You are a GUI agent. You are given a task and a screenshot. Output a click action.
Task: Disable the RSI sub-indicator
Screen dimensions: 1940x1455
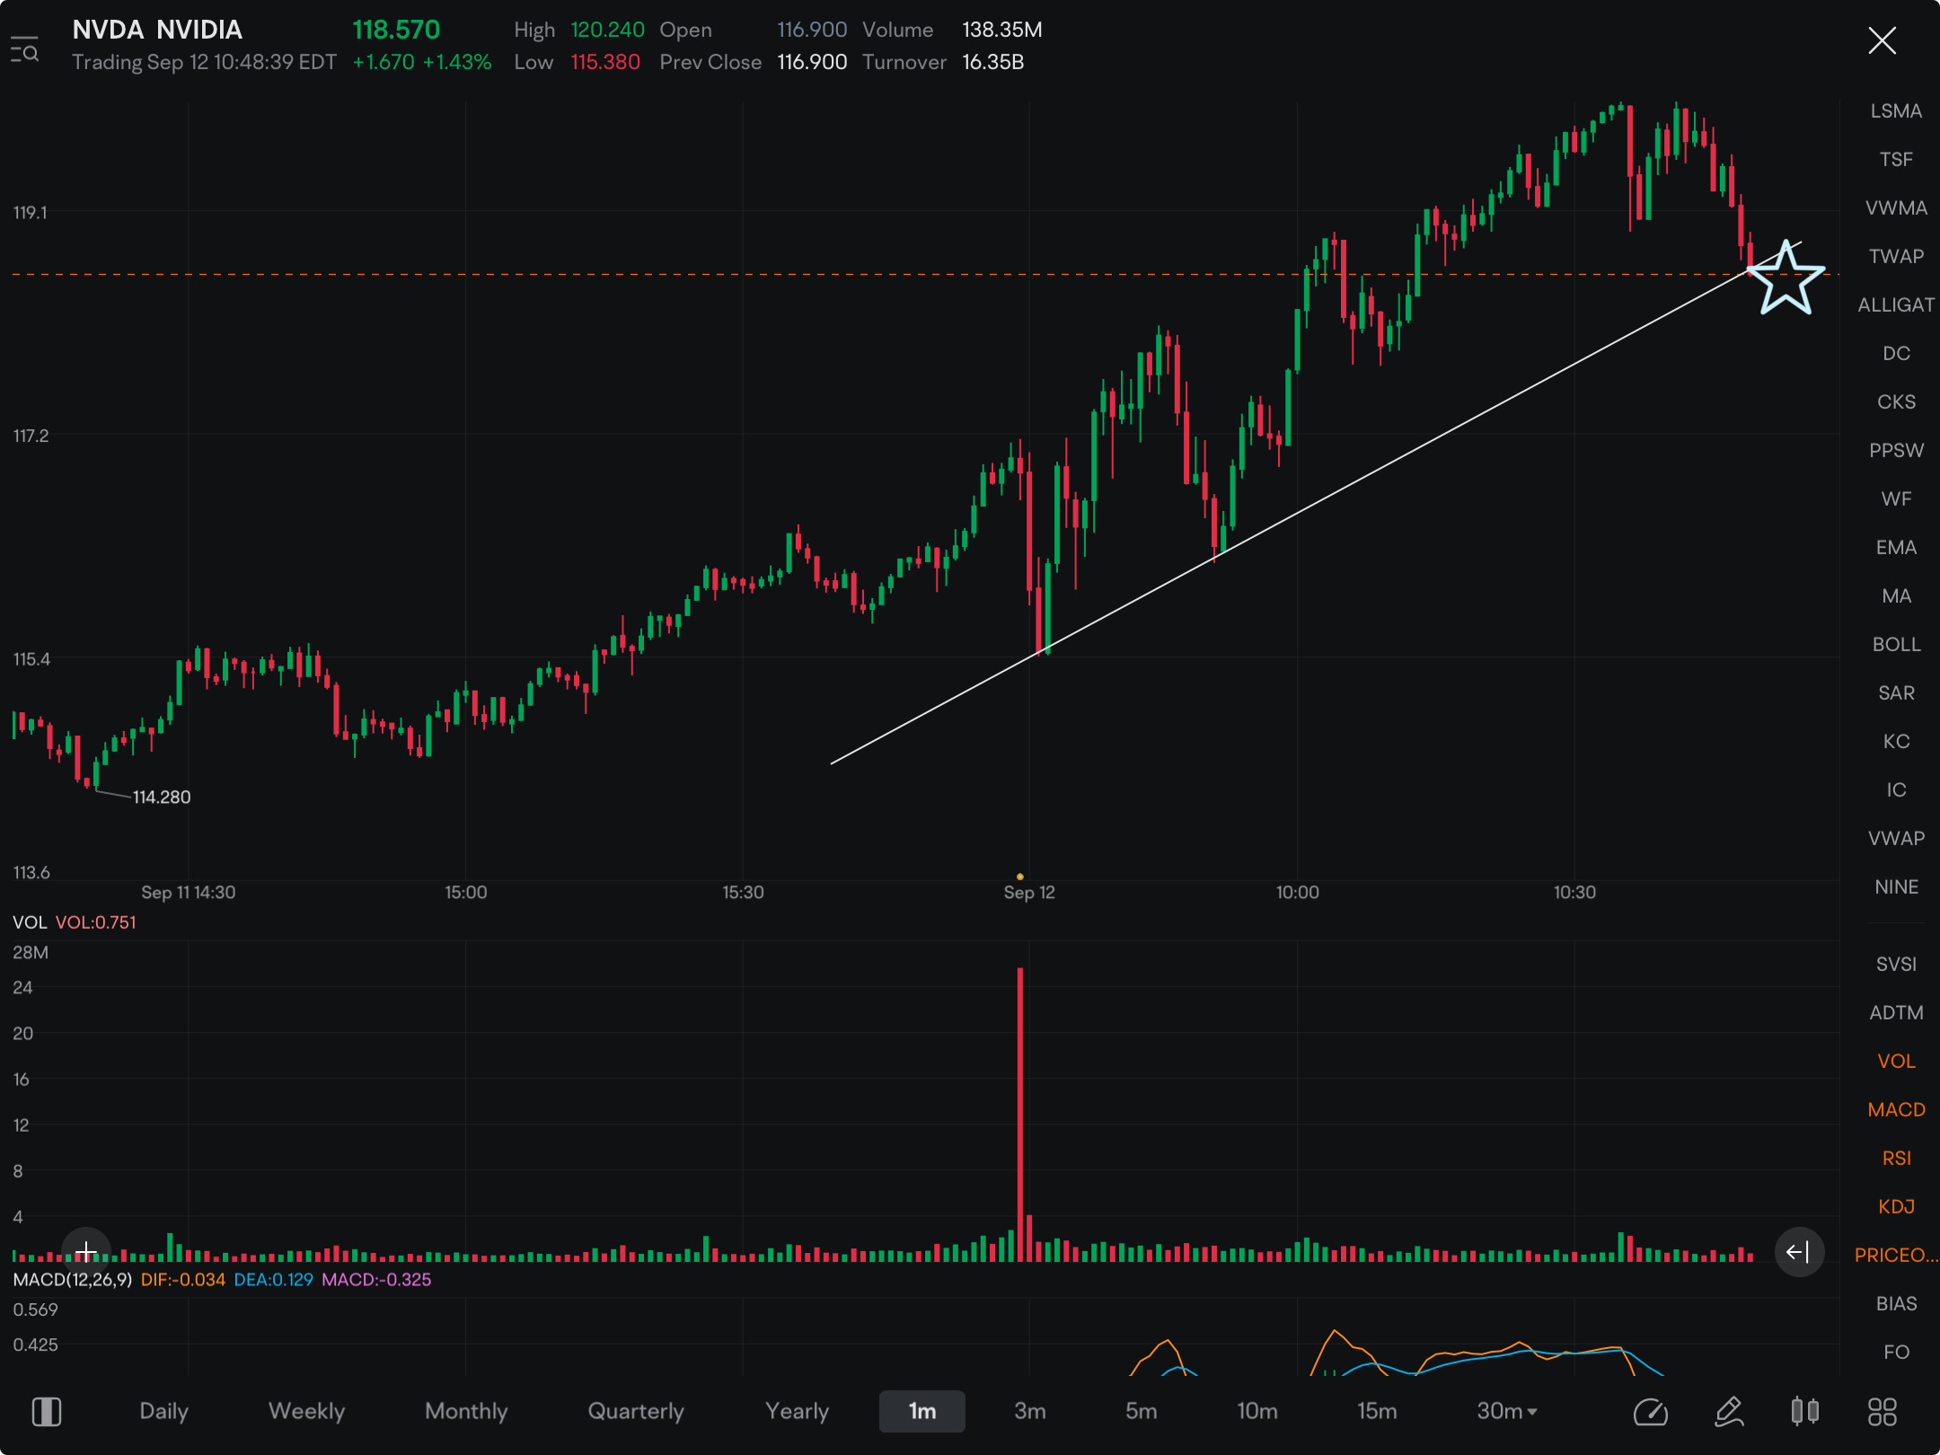tap(1896, 1158)
